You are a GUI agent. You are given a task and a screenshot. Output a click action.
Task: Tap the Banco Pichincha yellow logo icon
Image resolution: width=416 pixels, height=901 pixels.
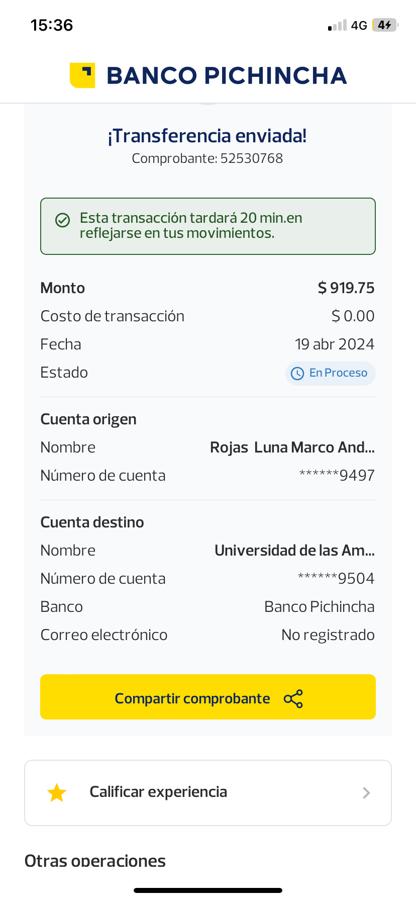point(82,75)
